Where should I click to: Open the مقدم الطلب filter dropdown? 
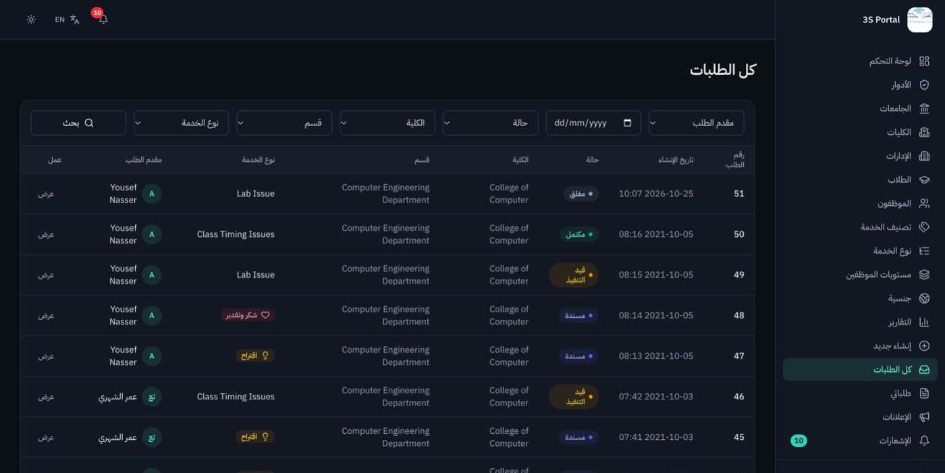point(696,123)
